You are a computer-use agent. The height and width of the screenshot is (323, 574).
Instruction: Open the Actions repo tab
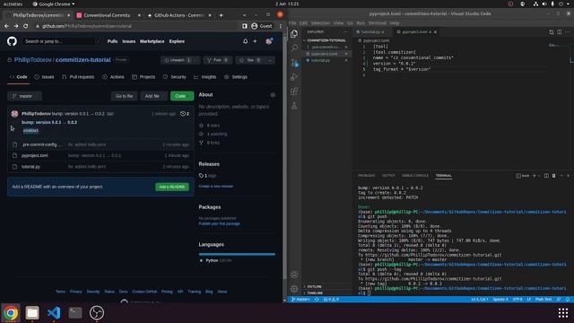pyautogui.click(x=114, y=77)
